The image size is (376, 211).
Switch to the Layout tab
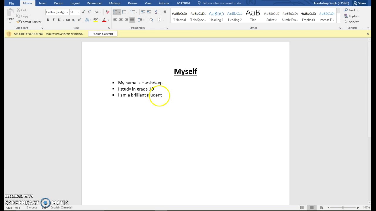point(75,3)
